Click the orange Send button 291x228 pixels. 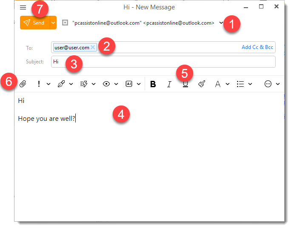click(x=35, y=23)
